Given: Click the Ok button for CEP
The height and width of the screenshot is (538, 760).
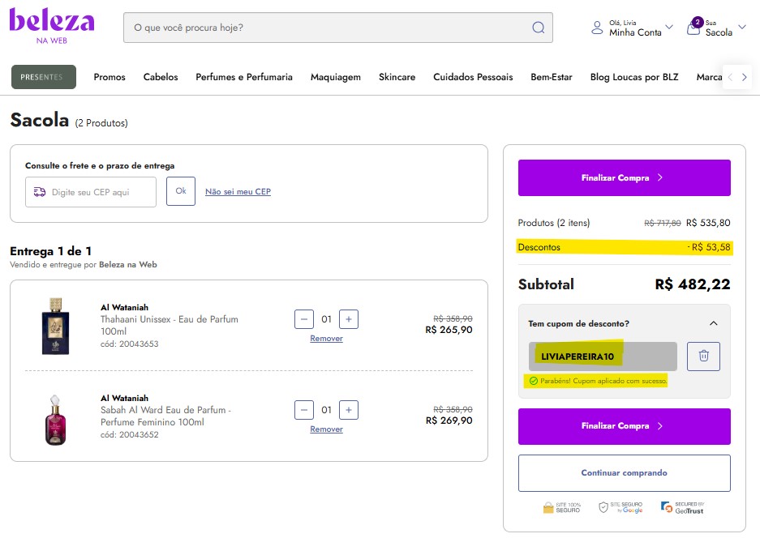Looking at the screenshot, I should click(181, 191).
